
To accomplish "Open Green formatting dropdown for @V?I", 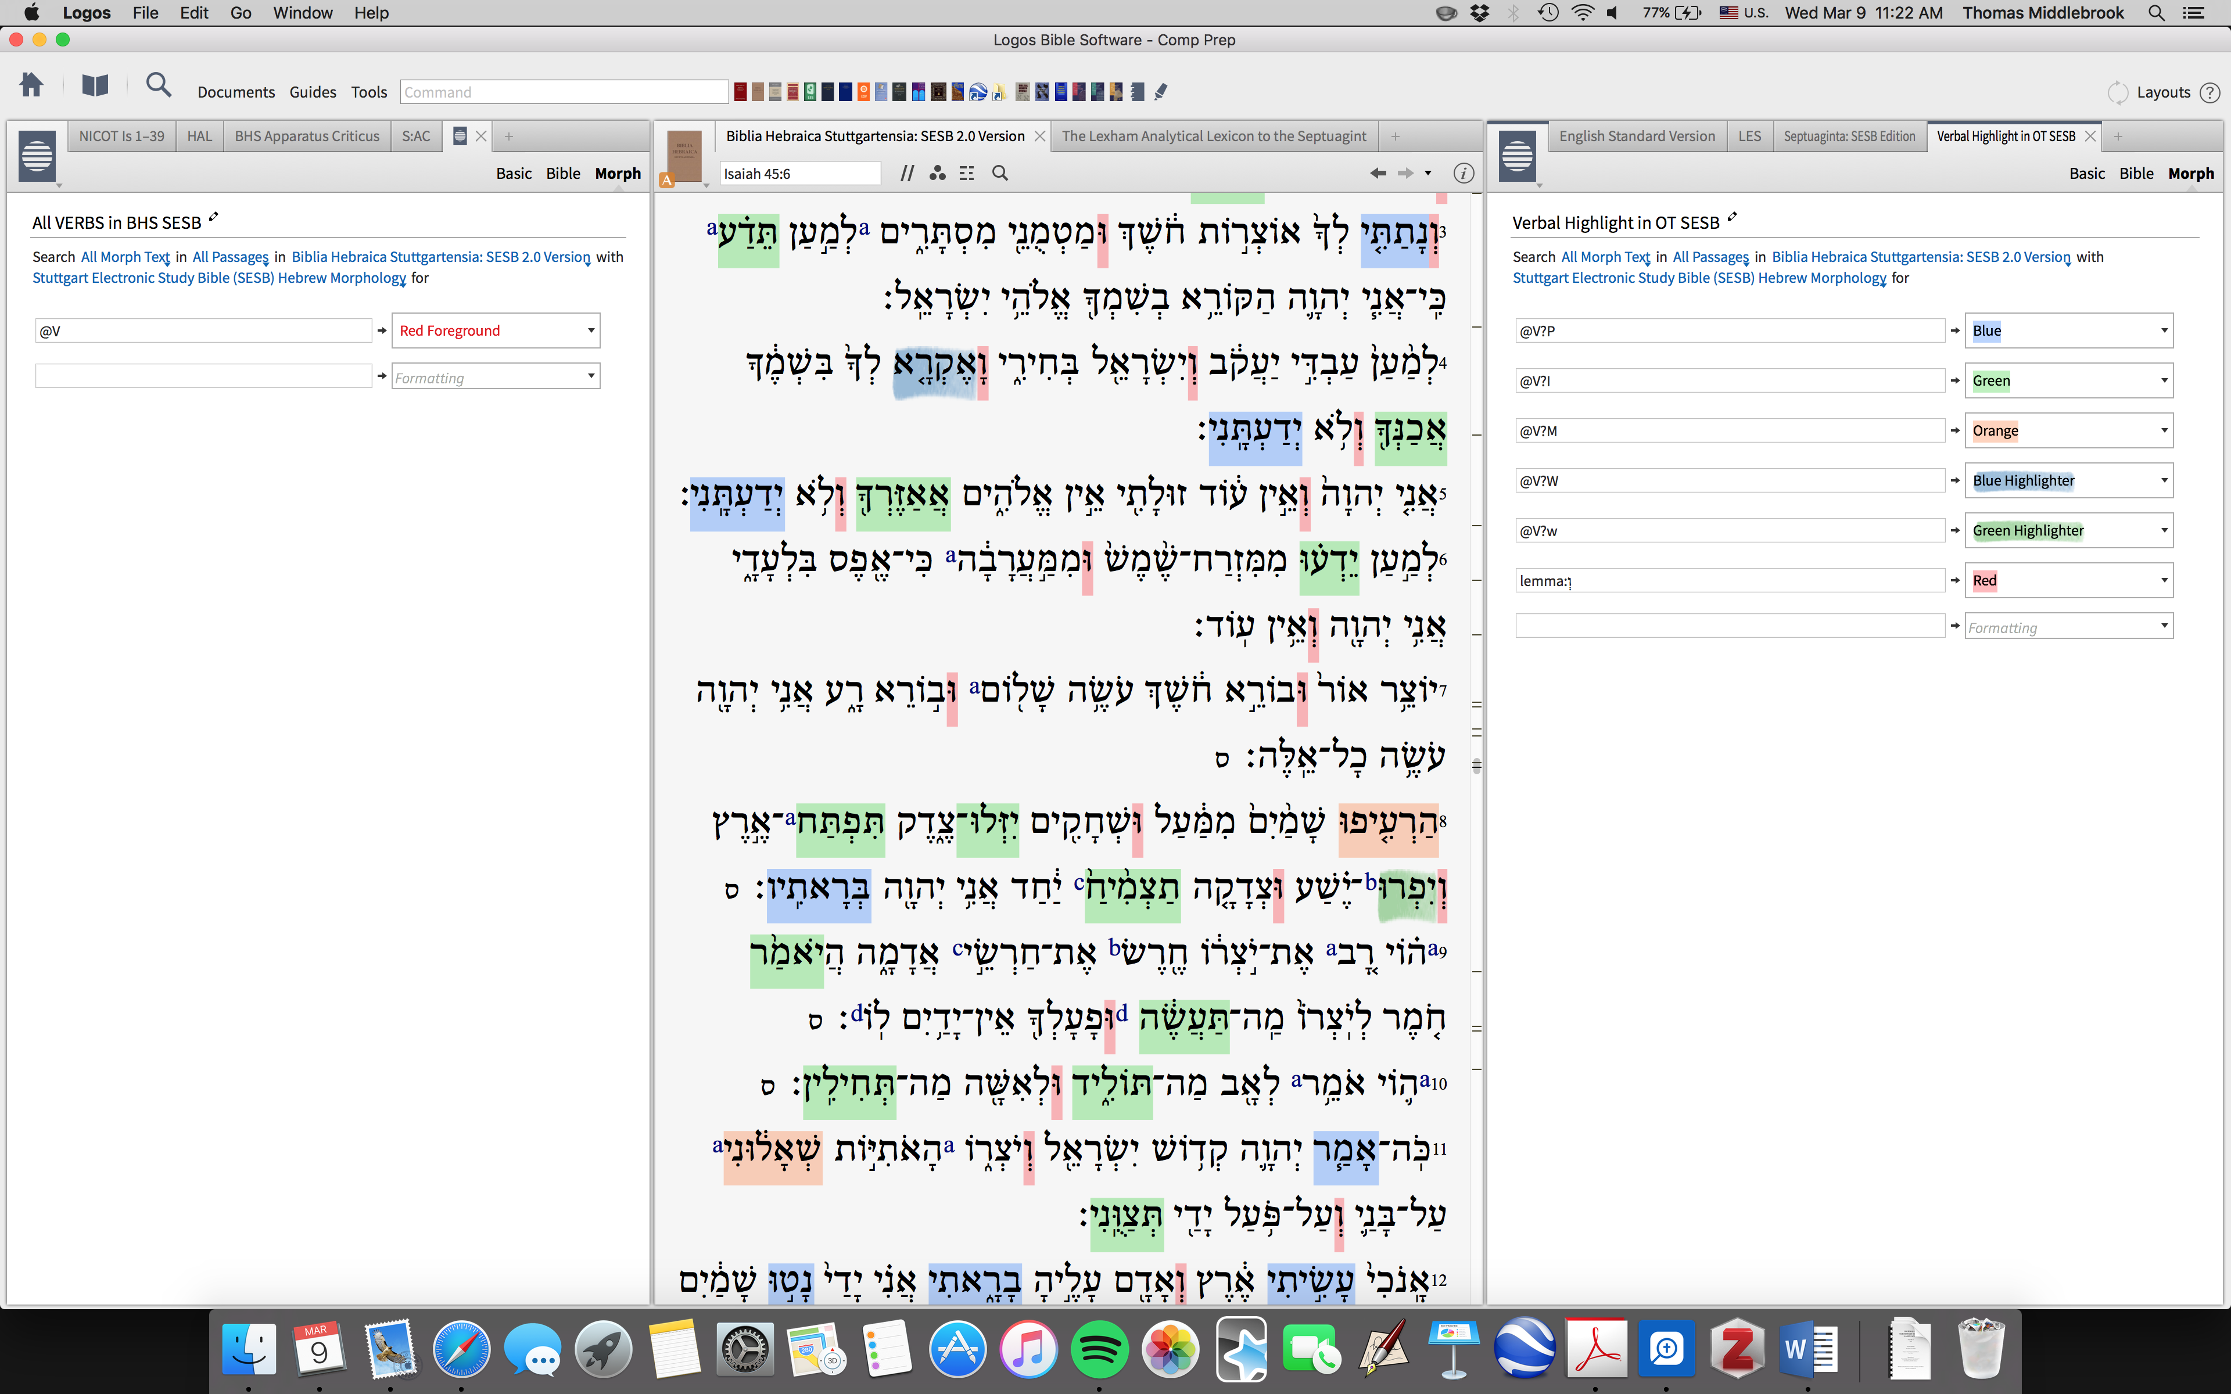I will point(2069,381).
